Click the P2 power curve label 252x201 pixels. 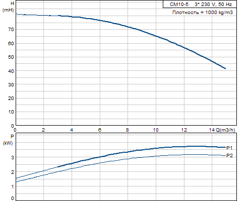(229, 156)
